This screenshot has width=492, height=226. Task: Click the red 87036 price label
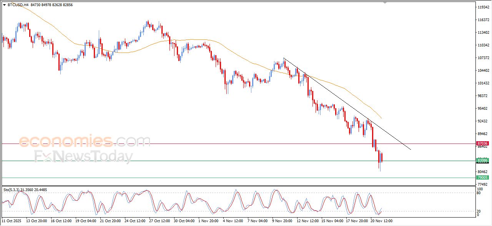[x=482, y=144]
